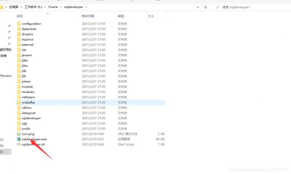Screen dimensions: 291x174
Task: Expand chevron after sqldeveloper in address bar
Action: (86, 7)
